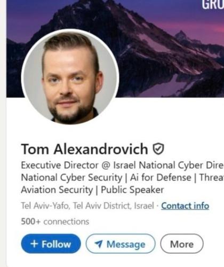Open the Contact info link
The width and height of the screenshot is (224, 267).
pyautogui.click(x=185, y=206)
